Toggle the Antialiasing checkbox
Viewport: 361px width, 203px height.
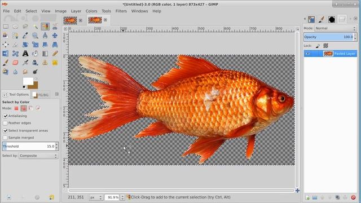(x=5, y=116)
